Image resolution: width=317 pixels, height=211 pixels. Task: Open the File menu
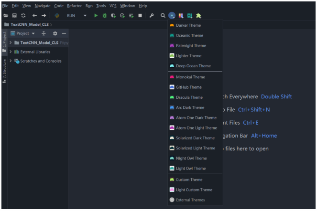point(5,6)
